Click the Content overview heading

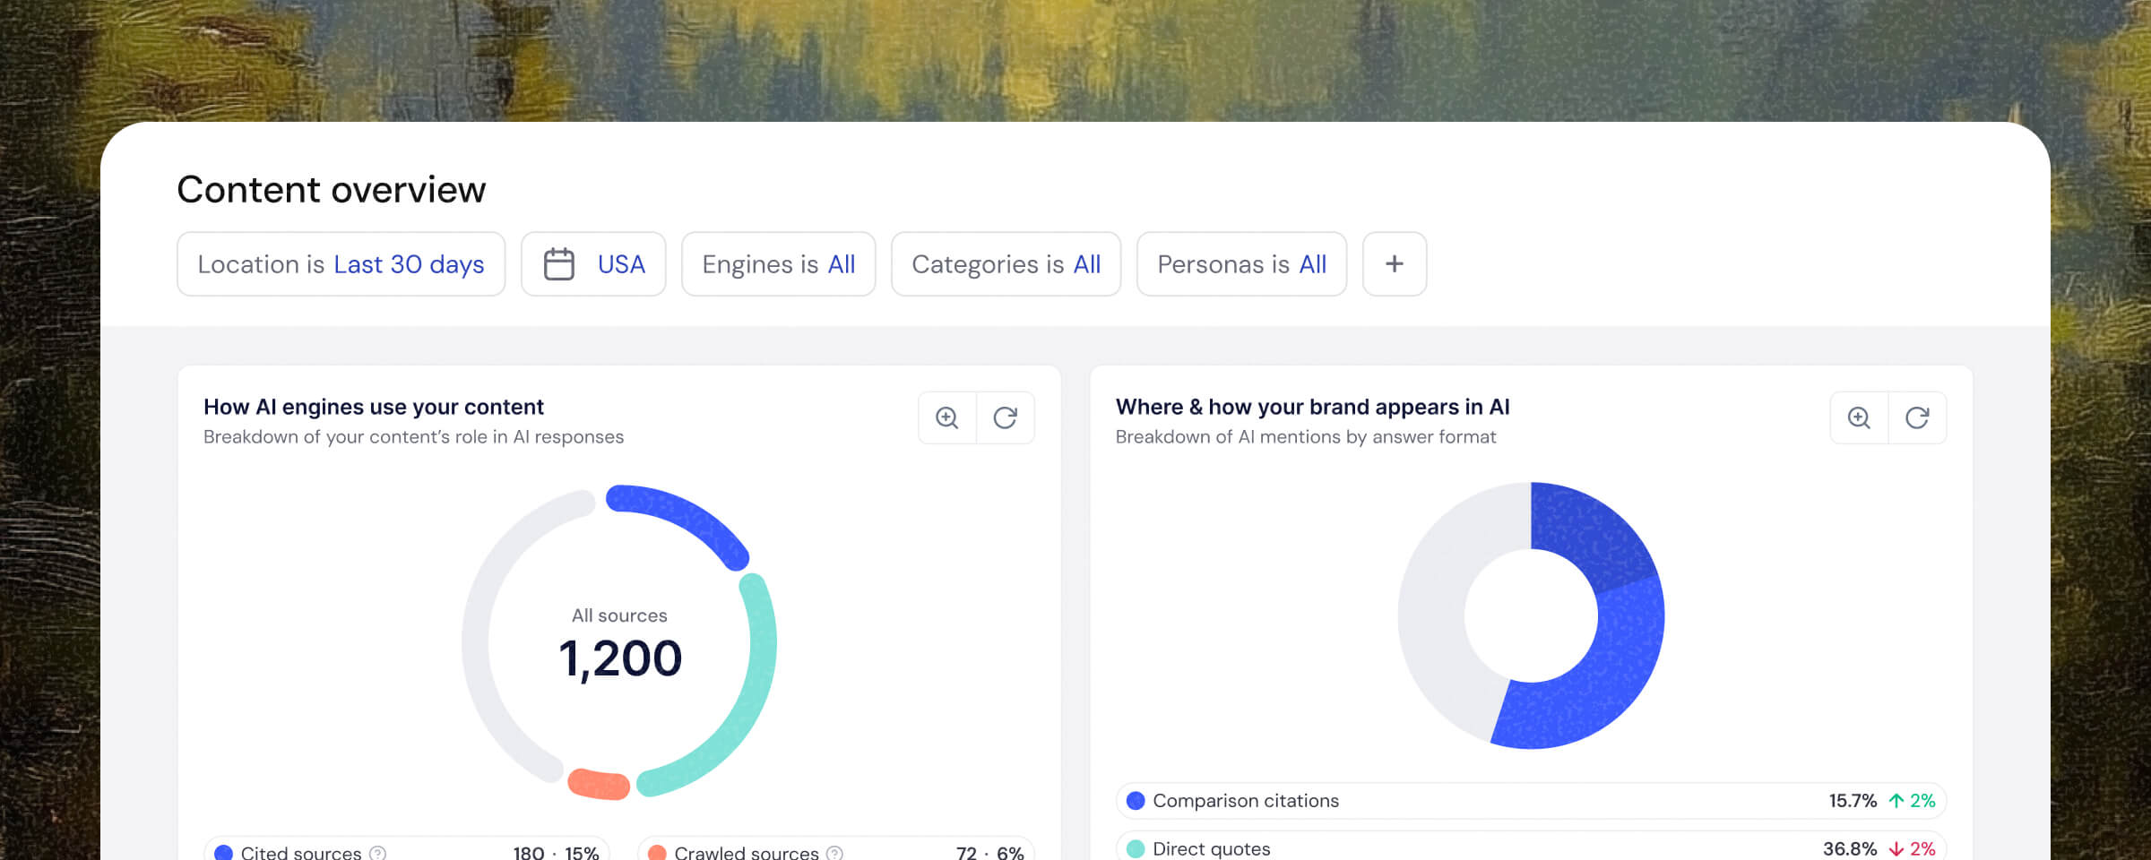tap(332, 190)
